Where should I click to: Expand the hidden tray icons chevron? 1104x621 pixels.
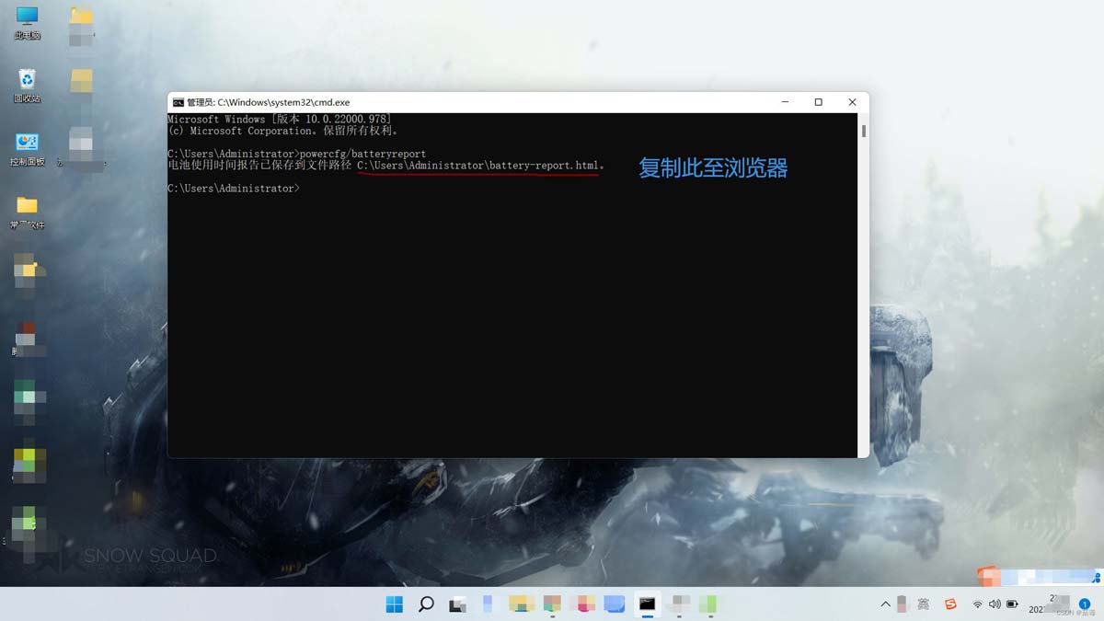885,604
